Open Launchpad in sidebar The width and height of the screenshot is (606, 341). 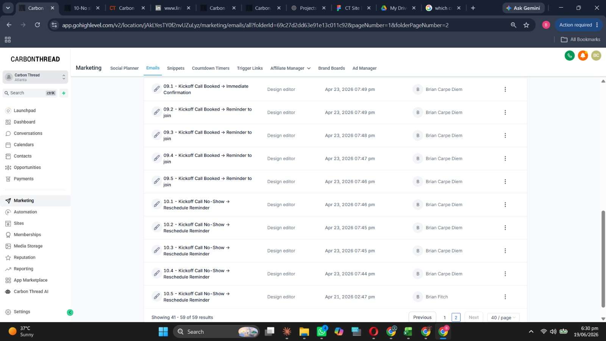25,111
